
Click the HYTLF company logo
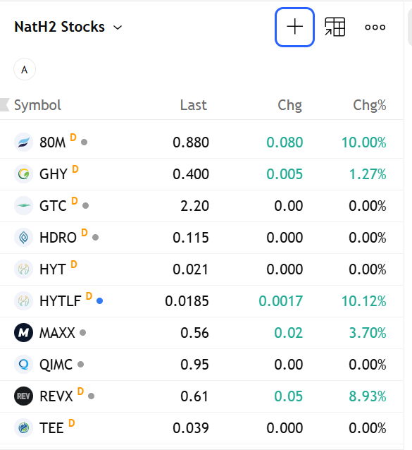click(23, 300)
